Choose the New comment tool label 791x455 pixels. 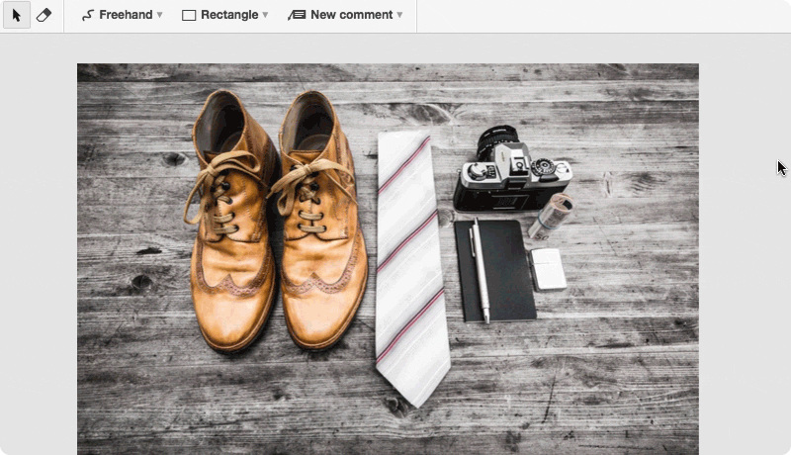click(352, 15)
